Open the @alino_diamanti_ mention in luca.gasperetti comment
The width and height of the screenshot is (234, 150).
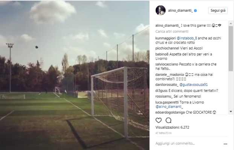169,107
